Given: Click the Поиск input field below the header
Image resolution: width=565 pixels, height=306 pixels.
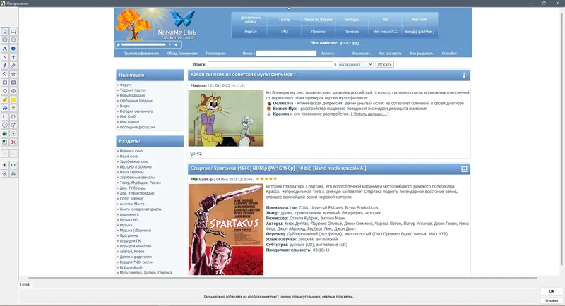Looking at the screenshot, I should pyautogui.click(x=270, y=64).
